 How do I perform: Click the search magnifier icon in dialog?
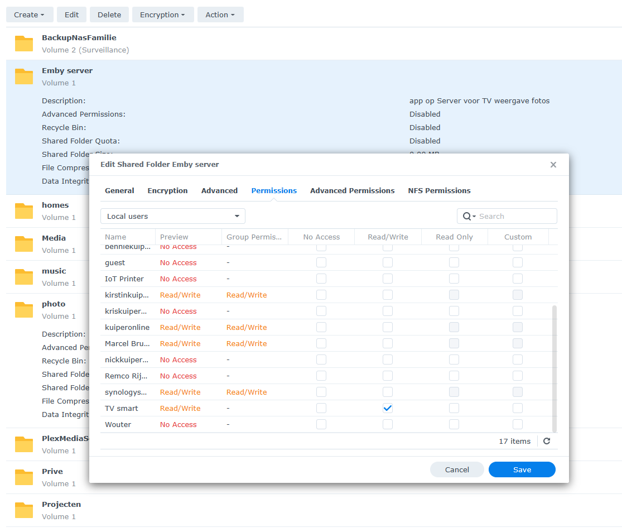pyautogui.click(x=467, y=216)
